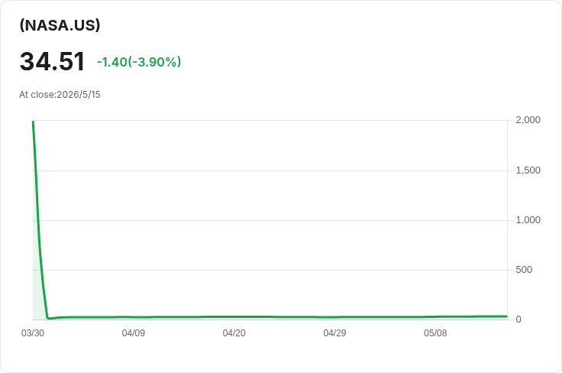
Task: Click the 03/30 date axis label
Action: [x=33, y=333]
